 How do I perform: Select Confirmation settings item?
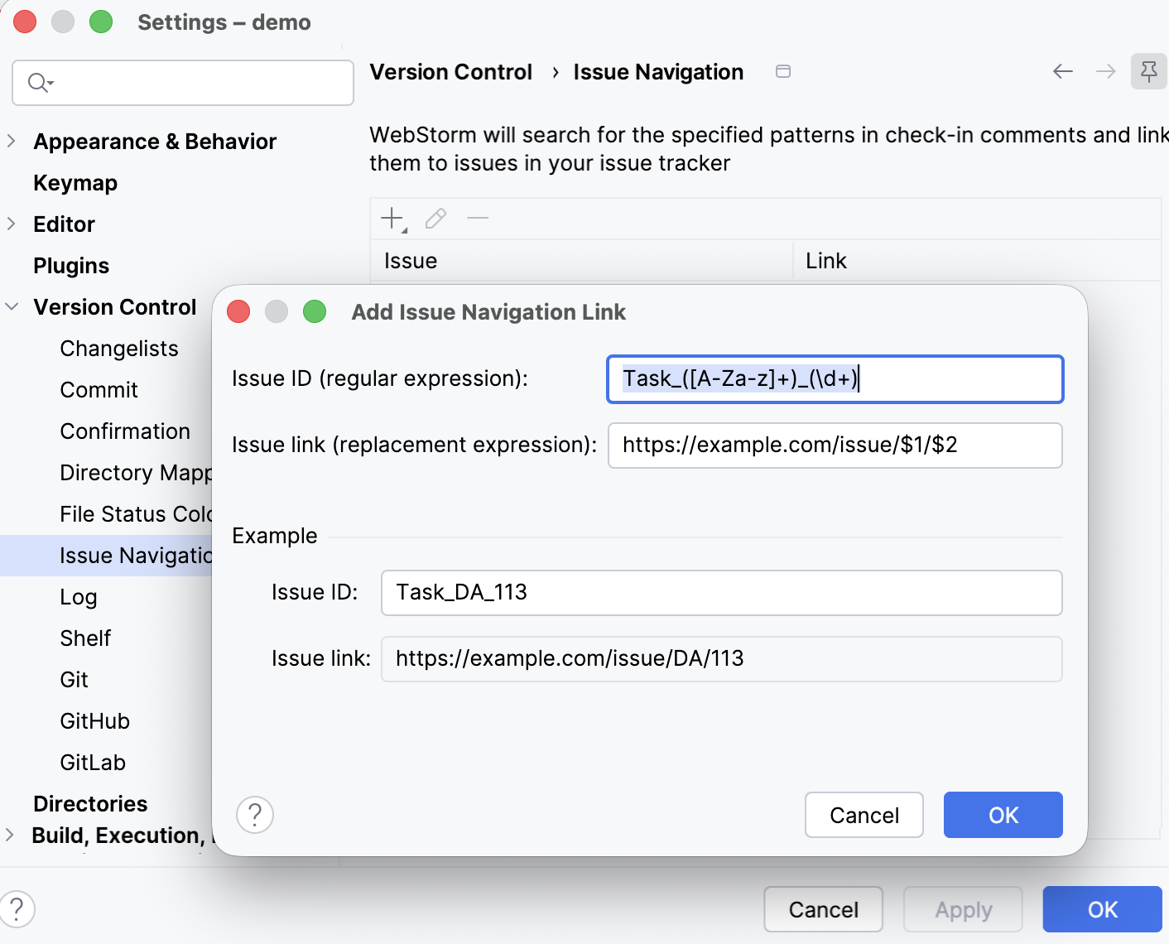tap(125, 431)
